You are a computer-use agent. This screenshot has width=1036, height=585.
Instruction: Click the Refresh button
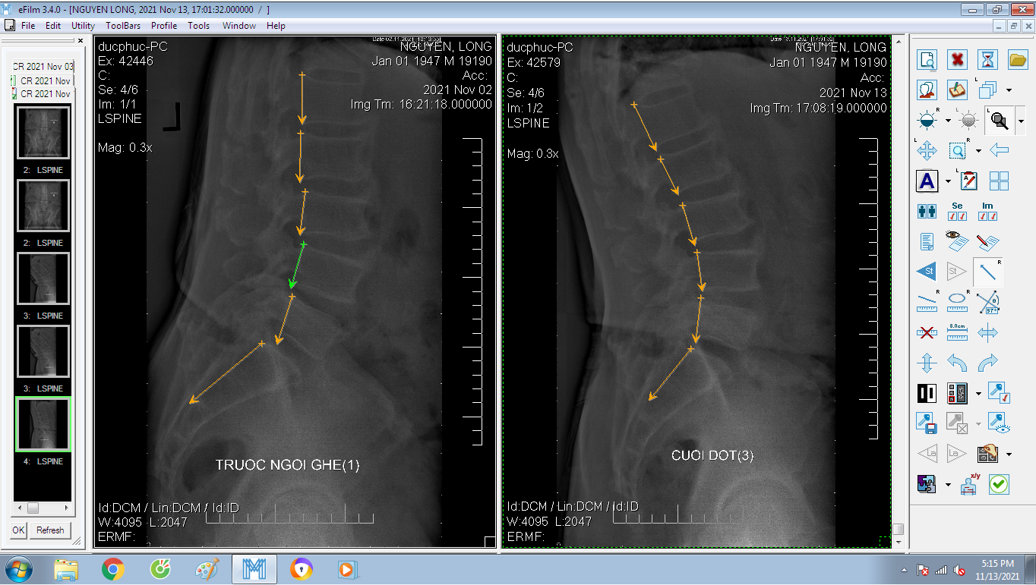[x=50, y=530]
